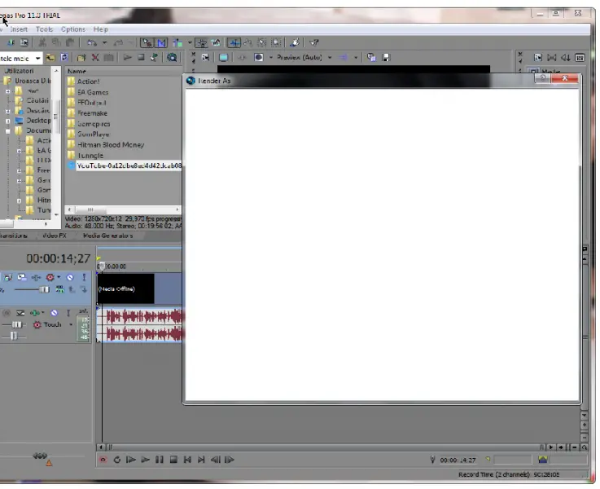Open the Options menu
This screenshot has width=600, height=489.
[72, 29]
